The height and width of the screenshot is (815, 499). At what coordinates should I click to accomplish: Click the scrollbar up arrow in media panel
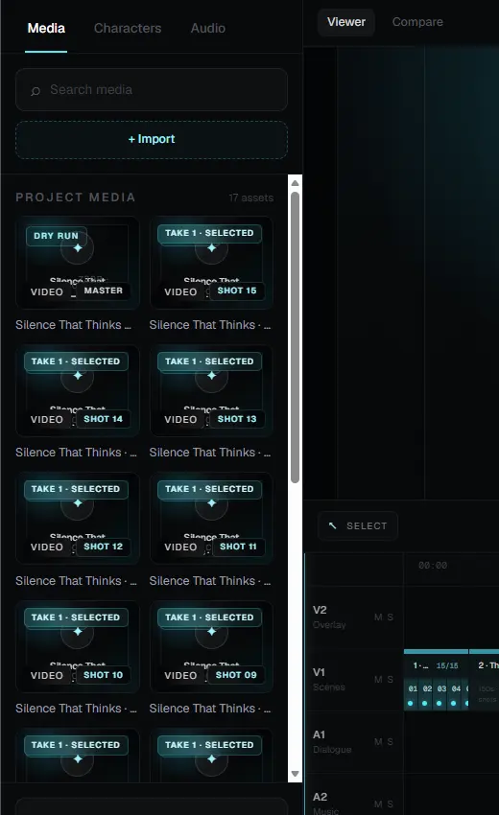coord(295,183)
